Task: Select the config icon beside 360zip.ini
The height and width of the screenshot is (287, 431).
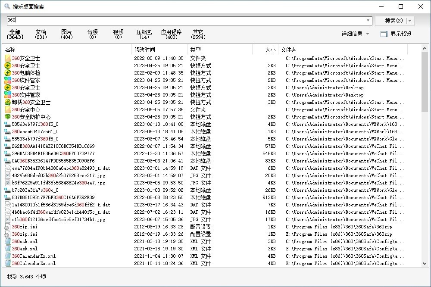Action: coord(7,226)
